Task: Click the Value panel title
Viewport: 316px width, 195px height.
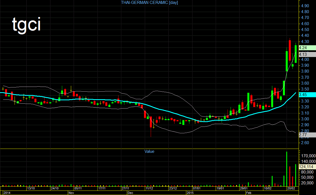Action: [149, 151]
